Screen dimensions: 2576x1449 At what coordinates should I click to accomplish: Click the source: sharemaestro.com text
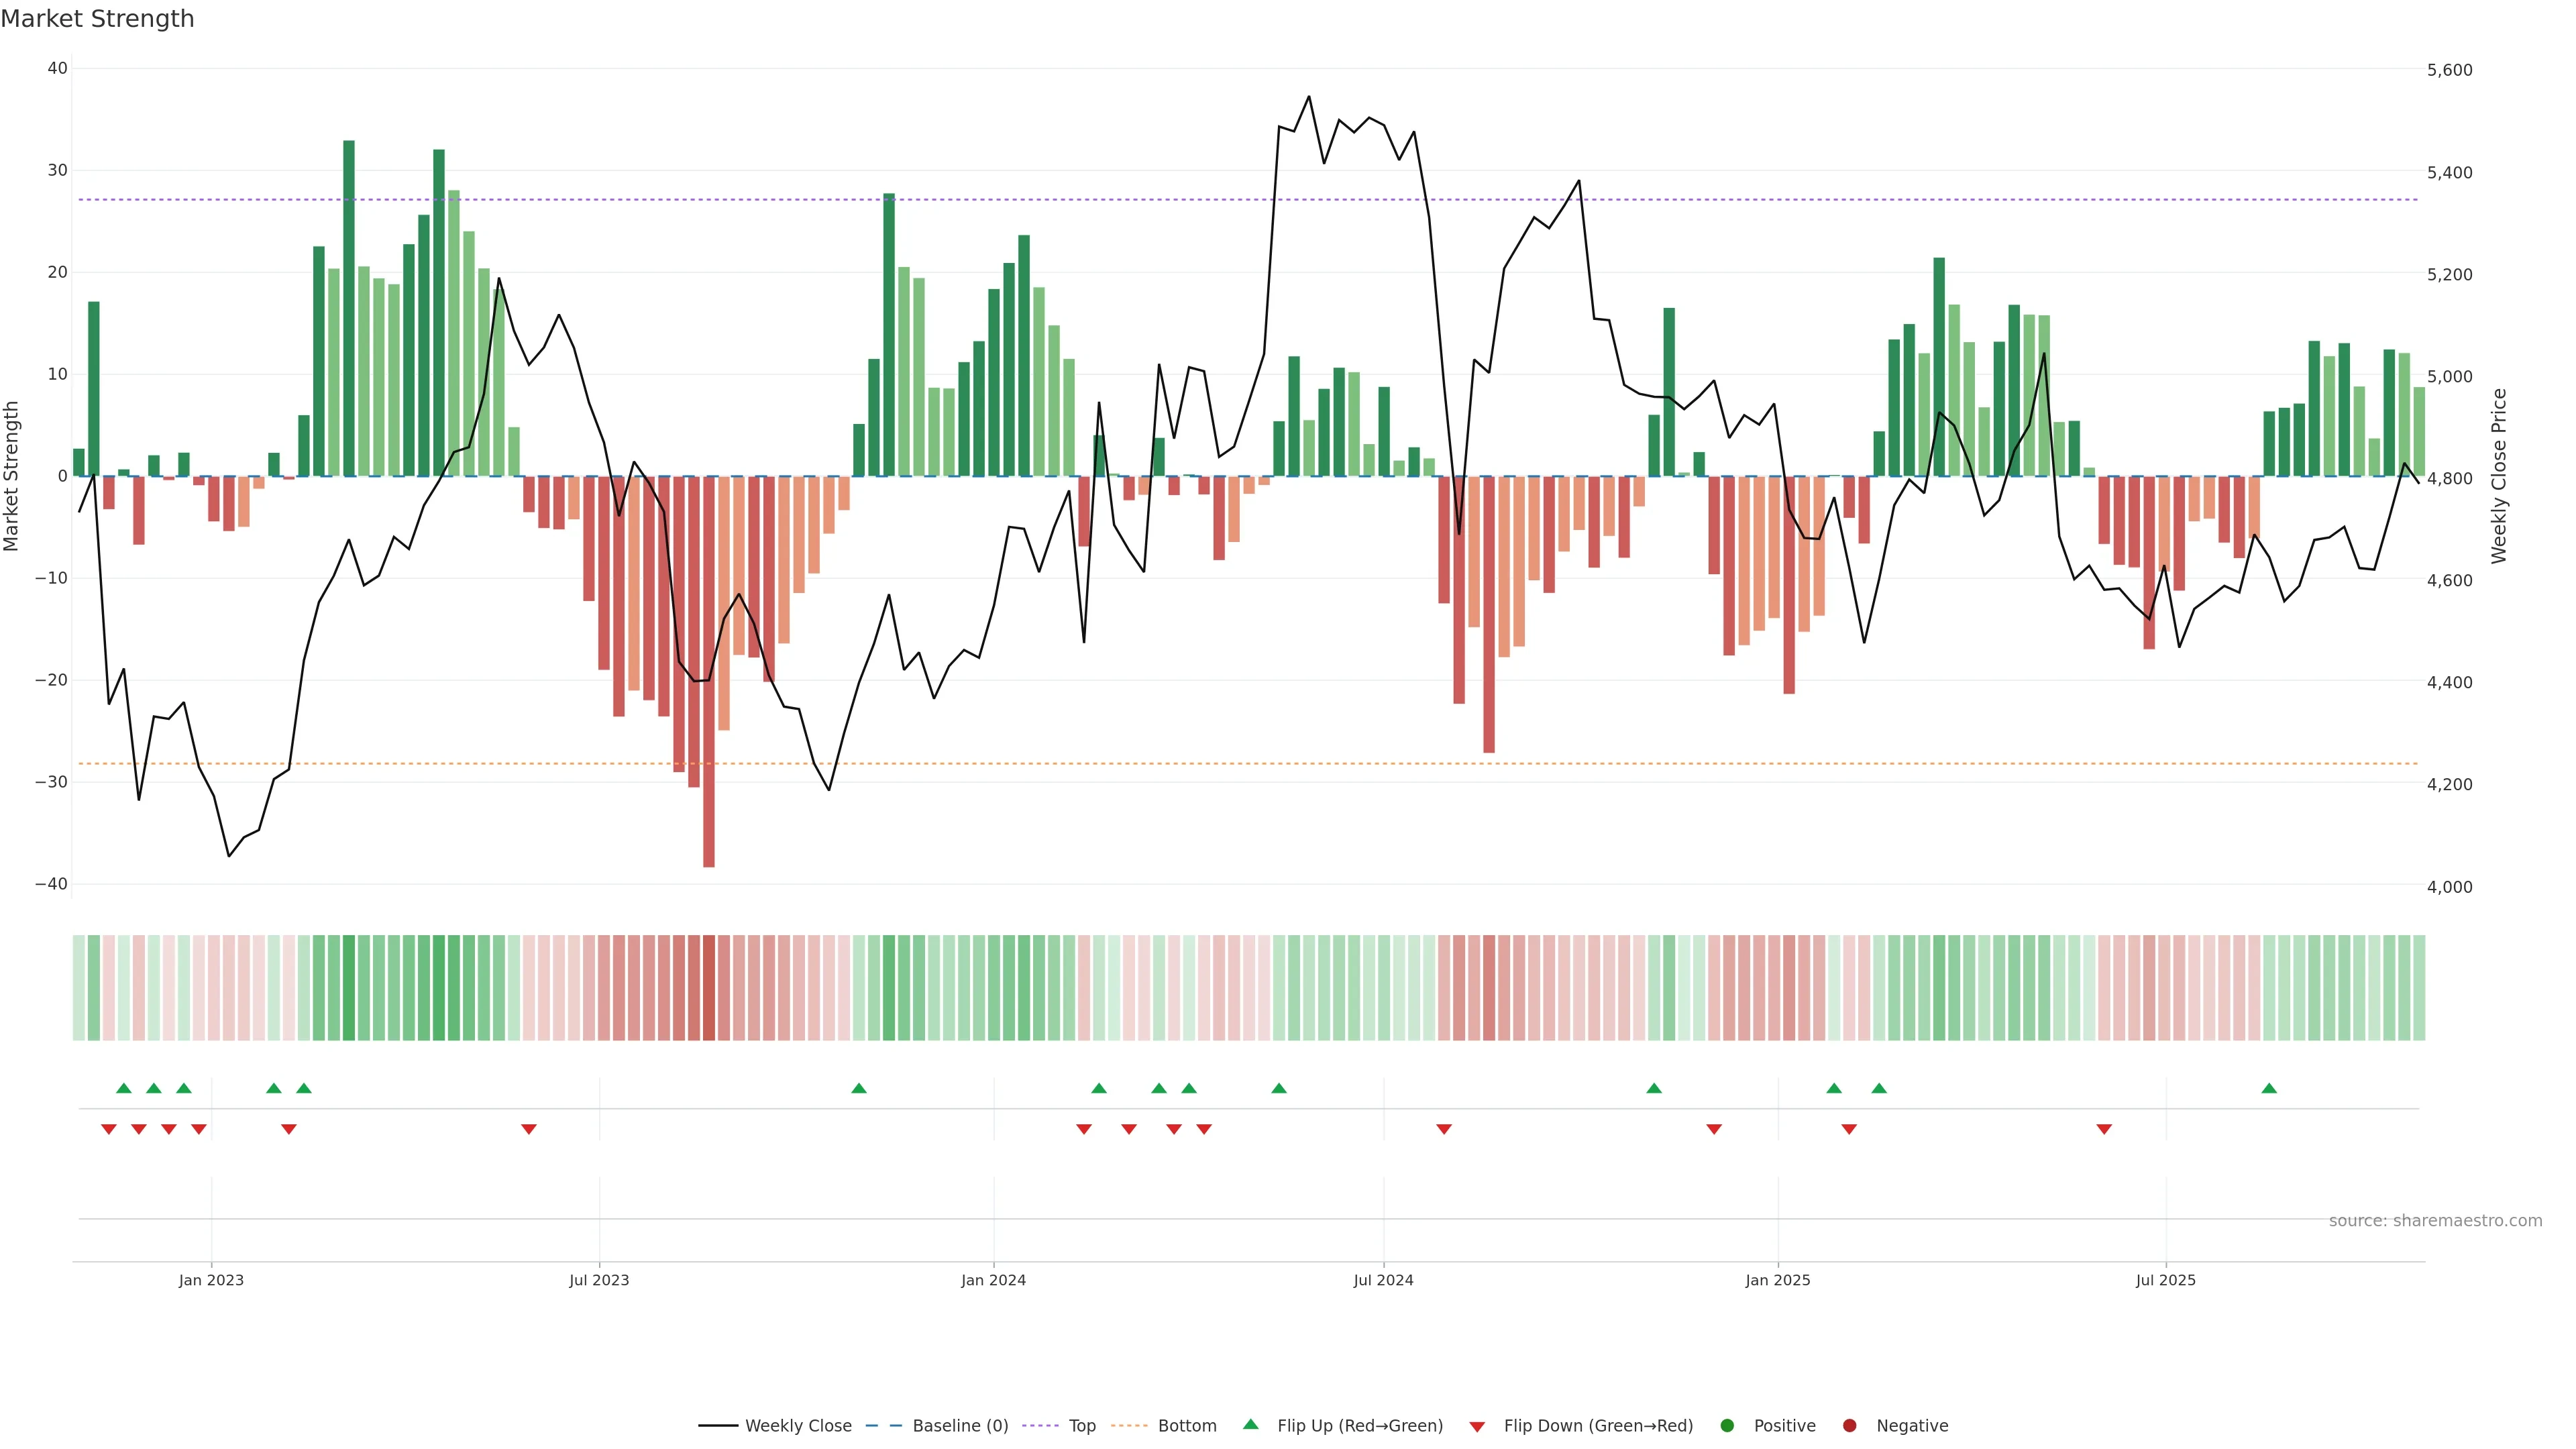point(2435,1221)
